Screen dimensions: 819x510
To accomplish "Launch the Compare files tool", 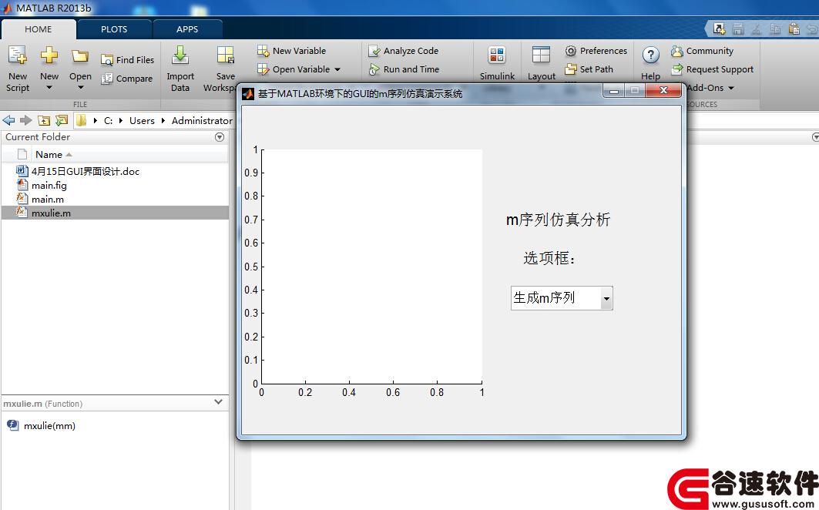I will pos(127,79).
